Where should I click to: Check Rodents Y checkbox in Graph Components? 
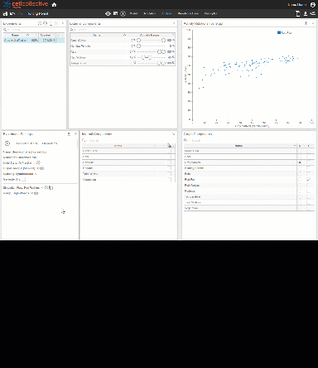(x=309, y=191)
